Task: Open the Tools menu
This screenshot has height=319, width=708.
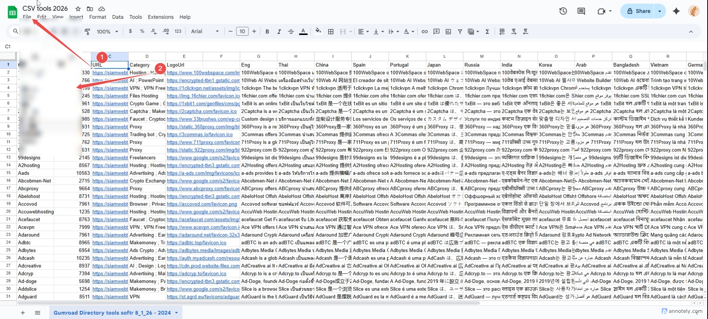Action: pyautogui.click(x=135, y=17)
